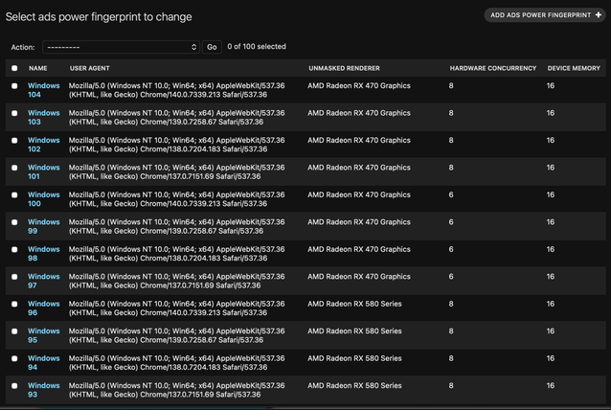The height and width of the screenshot is (410, 611).
Task: Open the Windows 103 link
Action: pos(44,117)
